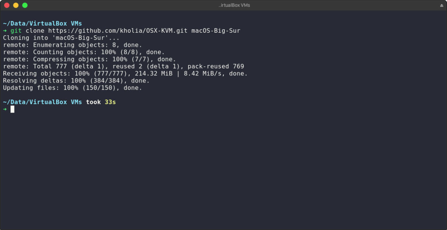Click the "Enumerating objects: 8" output line
447x230 pixels.
click(72, 45)
